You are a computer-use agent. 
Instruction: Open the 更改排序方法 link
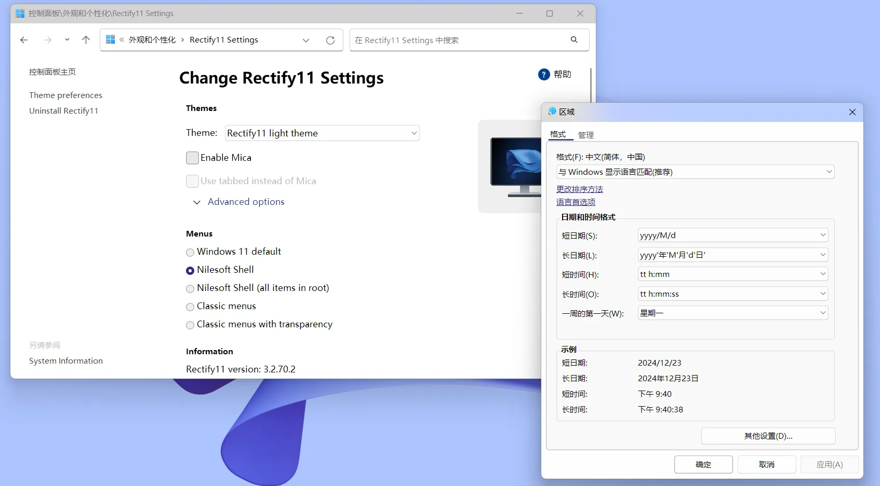579,189
